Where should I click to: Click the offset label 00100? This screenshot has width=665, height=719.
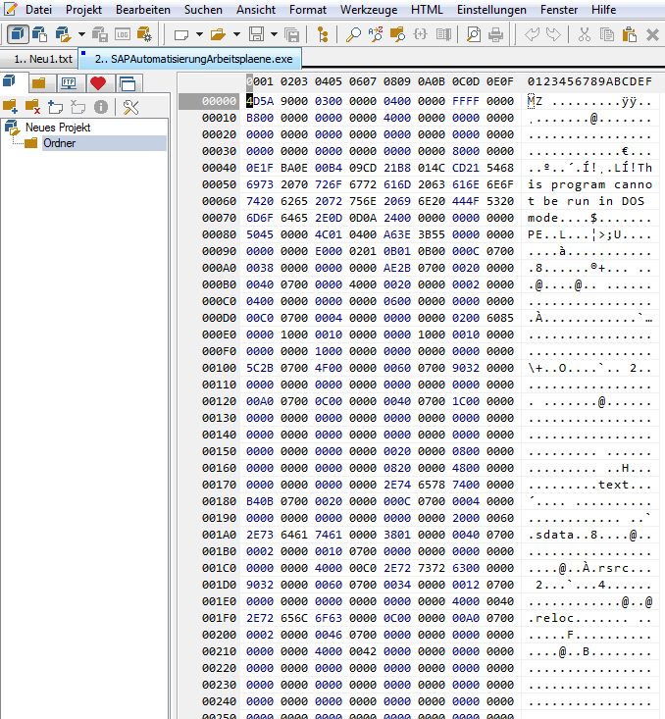click(x=220, y=368)
